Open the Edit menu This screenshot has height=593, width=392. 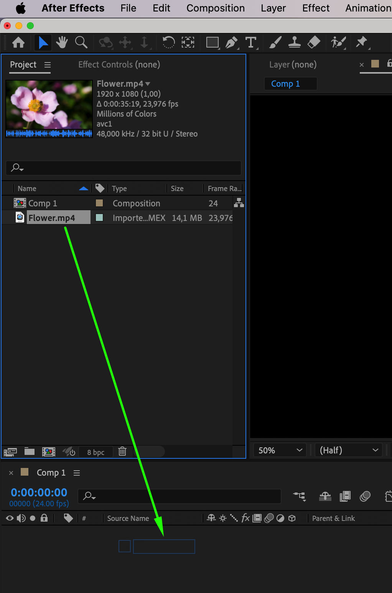161,8
